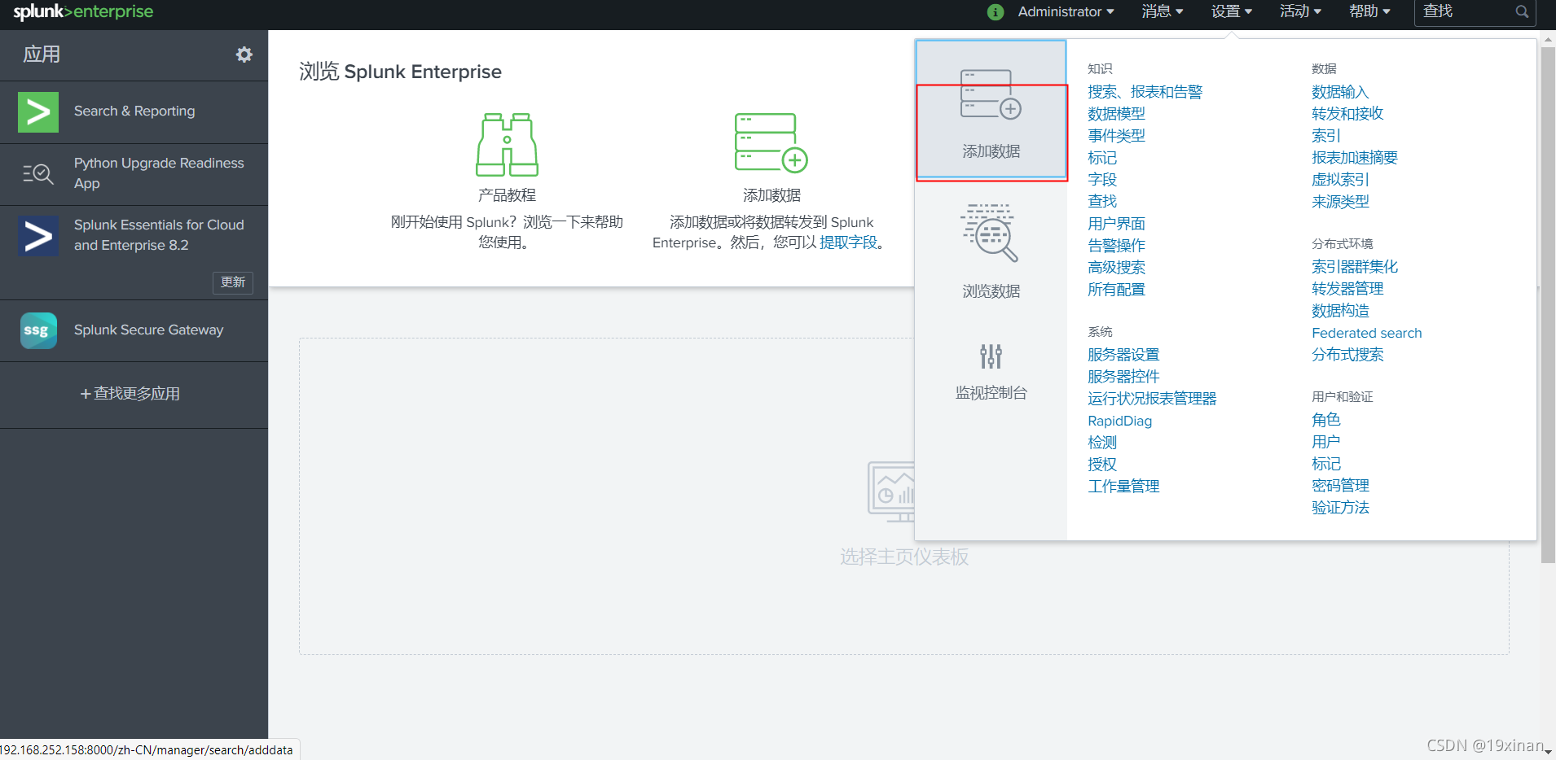Click the 更新 button for Splunk Essentials
This screenshot has height=760, width=1556.
click(233, 282)
